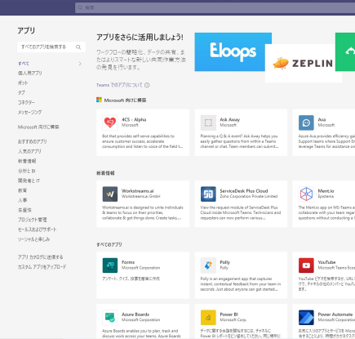Click カスタム アプリをアップロード link
355x339 pixels.
click(x=42, y=267)
